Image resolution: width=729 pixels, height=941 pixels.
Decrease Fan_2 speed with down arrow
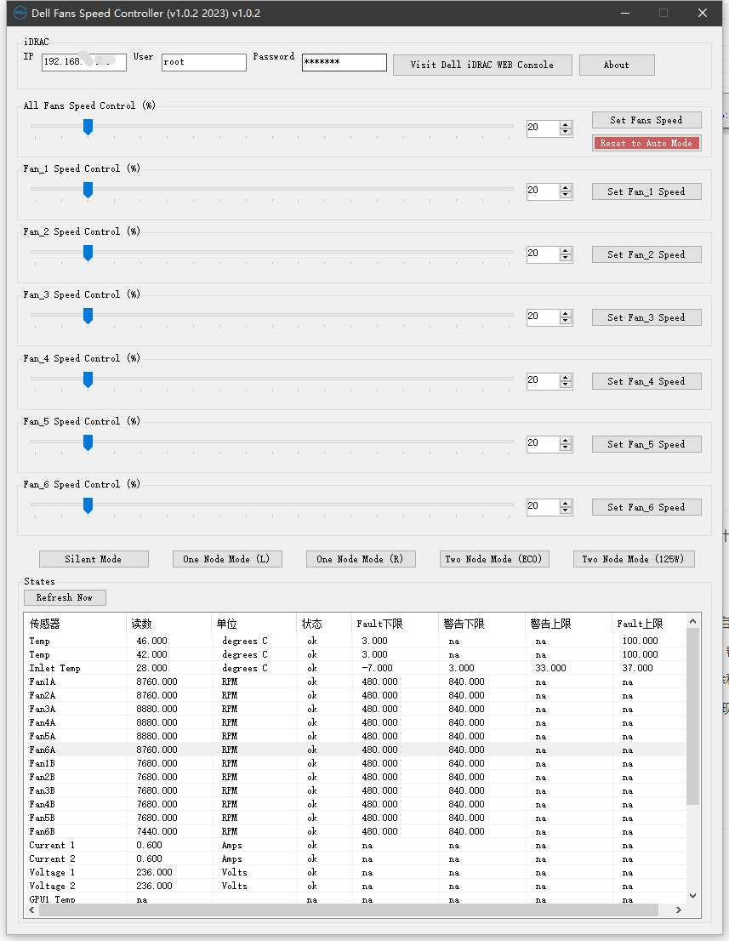[x=565, y=258]
